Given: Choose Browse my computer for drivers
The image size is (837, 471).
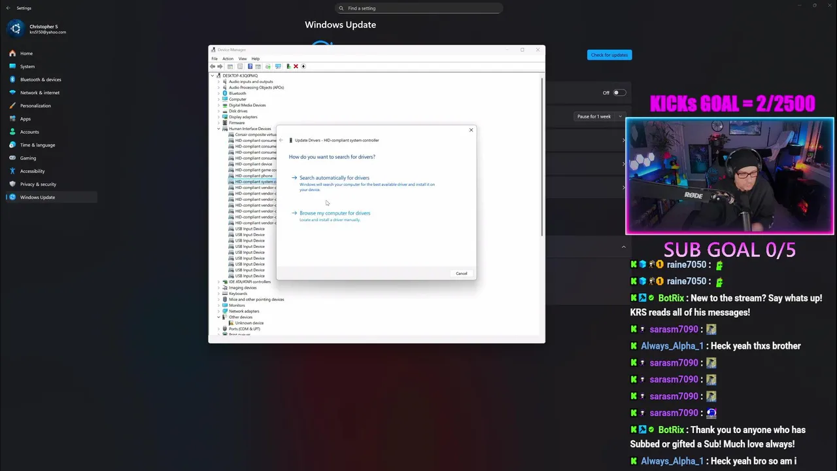Looking at the screenshot, I should click(331, 216).
